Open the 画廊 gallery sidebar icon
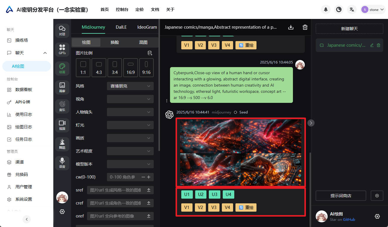The width and height of the screenshot is (388, 227). point(62,87)
